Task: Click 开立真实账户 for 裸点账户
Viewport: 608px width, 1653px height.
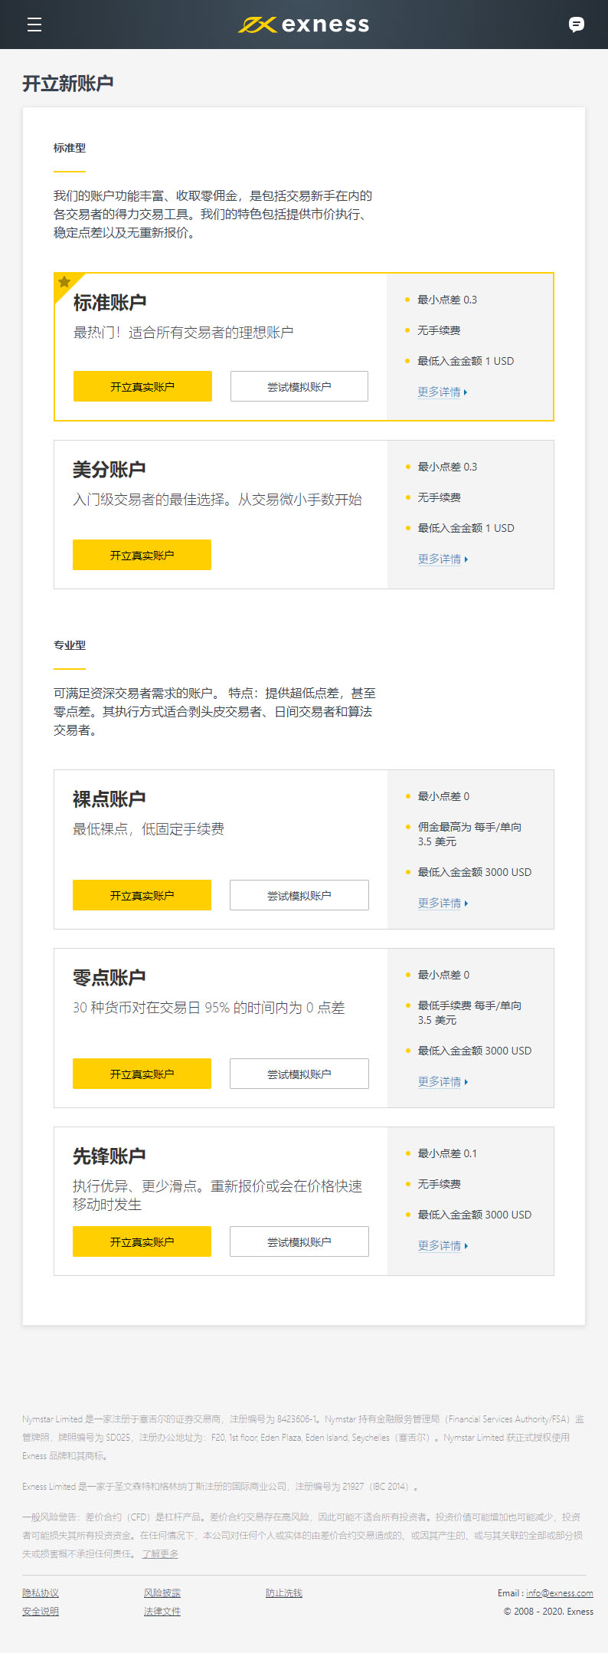Action: pyautogui.click(x=142, y=895)
